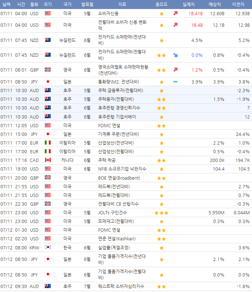This screenshot has width=252, height=292.
Task: Open the 웨스트팩 소비자심리지수 indicator
Action: [x=121, y=286]
